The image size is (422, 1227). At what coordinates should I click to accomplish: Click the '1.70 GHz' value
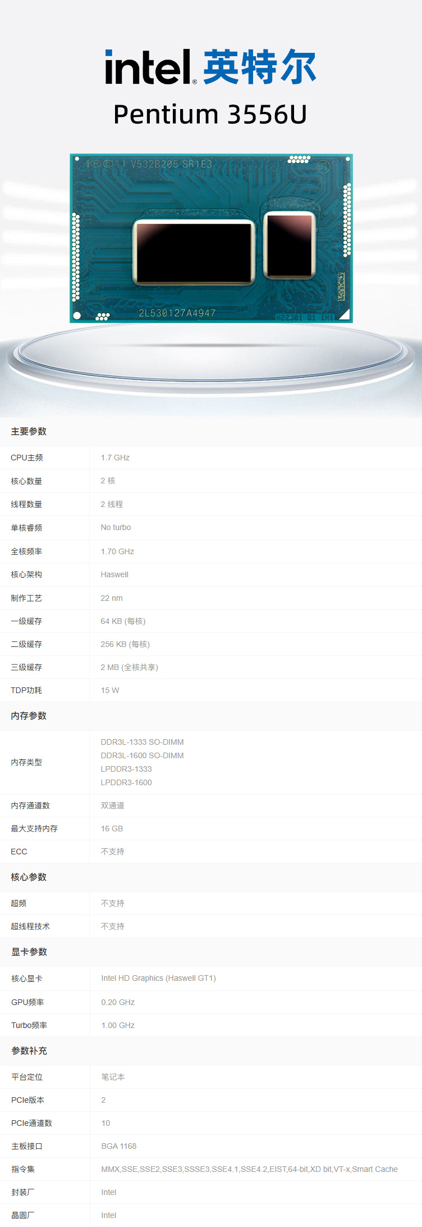117,551
